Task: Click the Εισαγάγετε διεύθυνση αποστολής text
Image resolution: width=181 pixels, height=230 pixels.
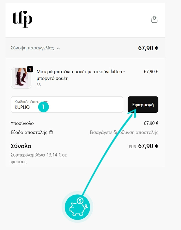Action: coord(124,132)
